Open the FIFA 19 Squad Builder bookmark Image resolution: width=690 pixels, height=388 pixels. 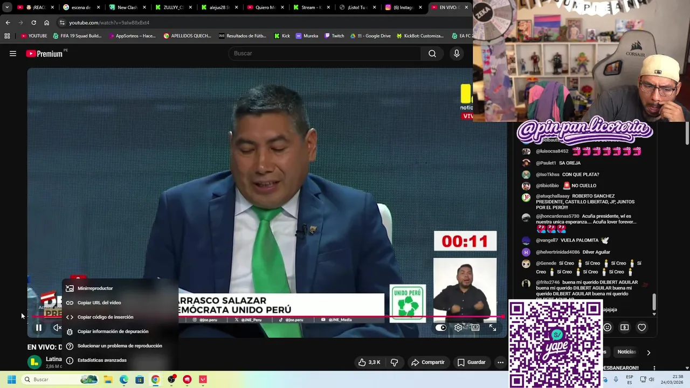click(x=77, y=36)
